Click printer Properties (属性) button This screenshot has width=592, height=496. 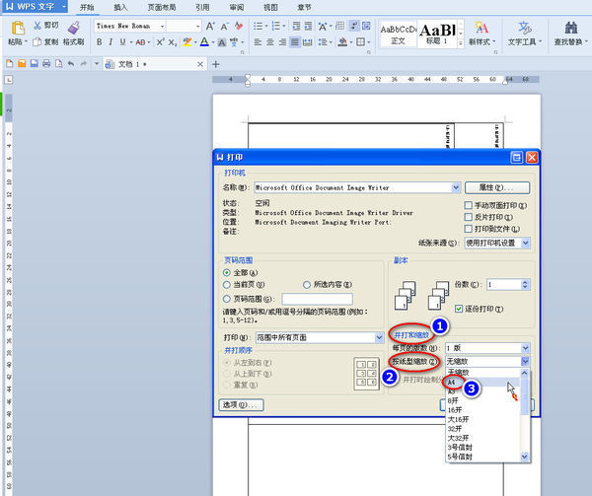click(497, 187)
